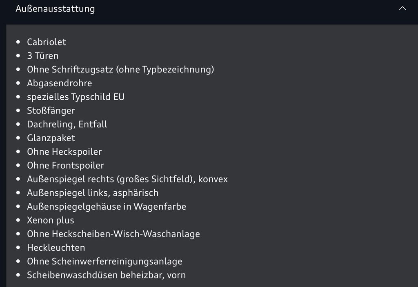The height and width of the screenshot is (287, 418).
Task: Click the 3 Türen list item
Action: click(x=42, y=56)
